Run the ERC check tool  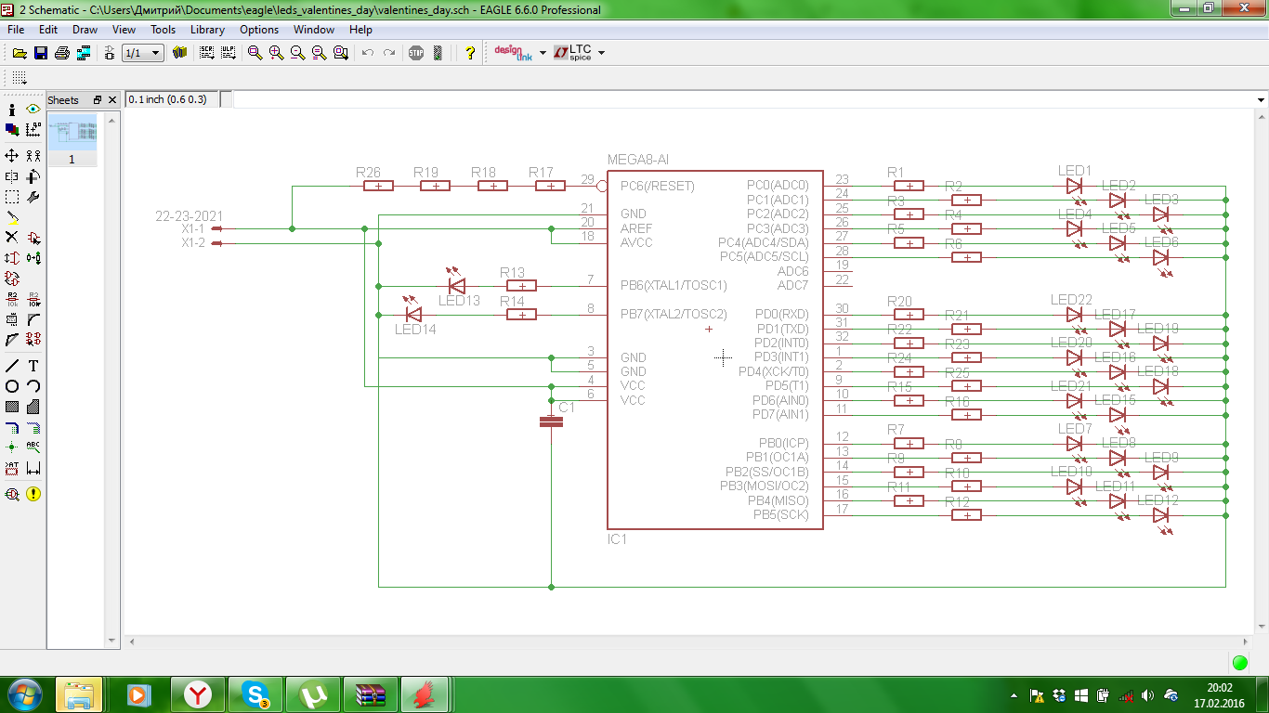12,495
